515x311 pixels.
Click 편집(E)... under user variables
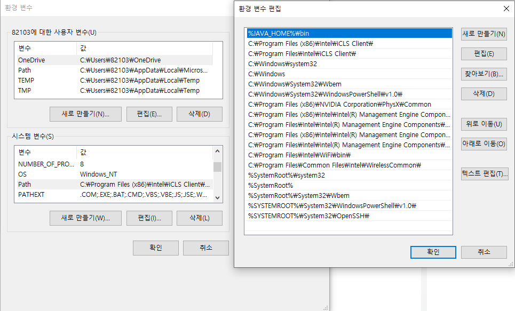tap(149, 114)
